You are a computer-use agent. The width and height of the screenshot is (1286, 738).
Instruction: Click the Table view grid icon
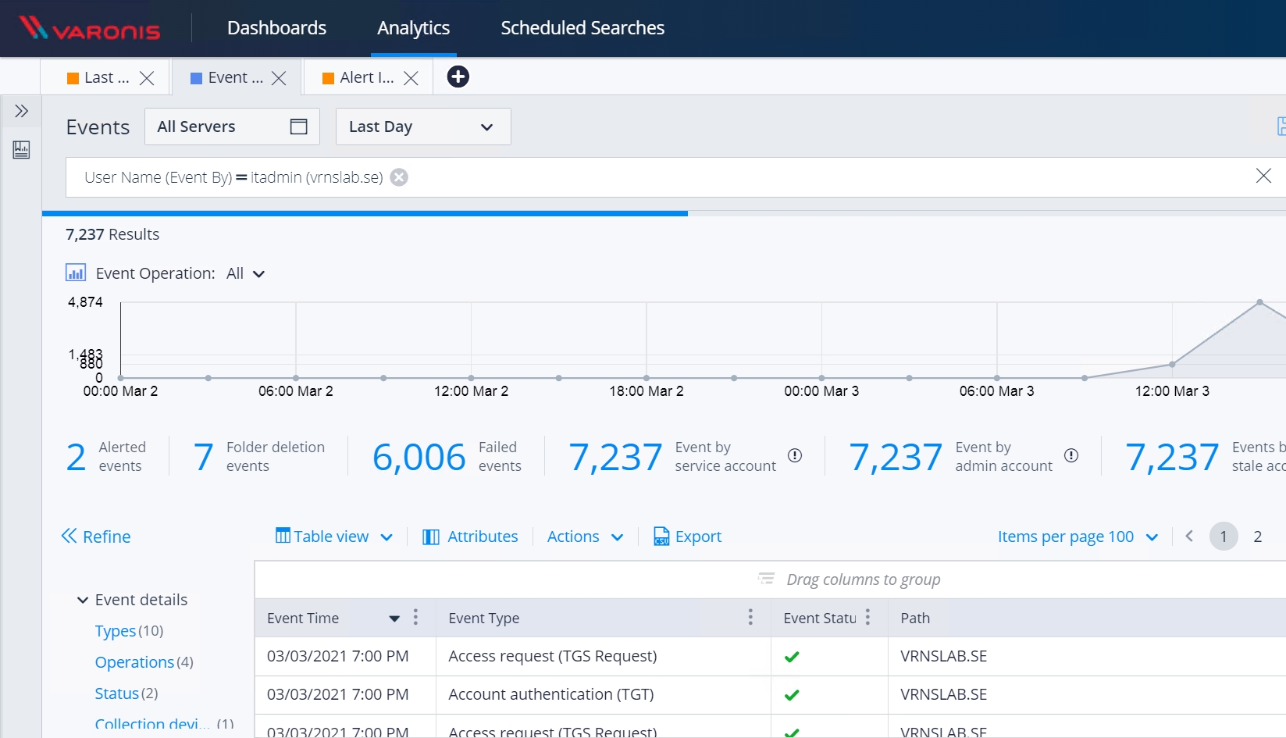283,536
